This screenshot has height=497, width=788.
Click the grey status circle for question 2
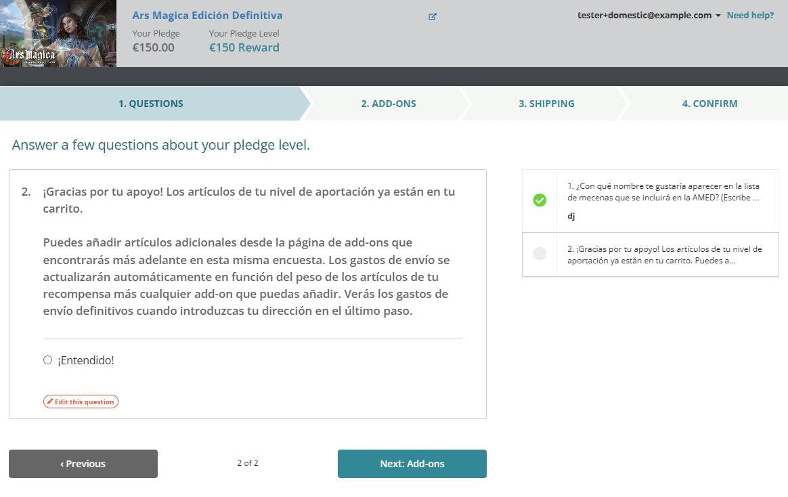point(540,254)
